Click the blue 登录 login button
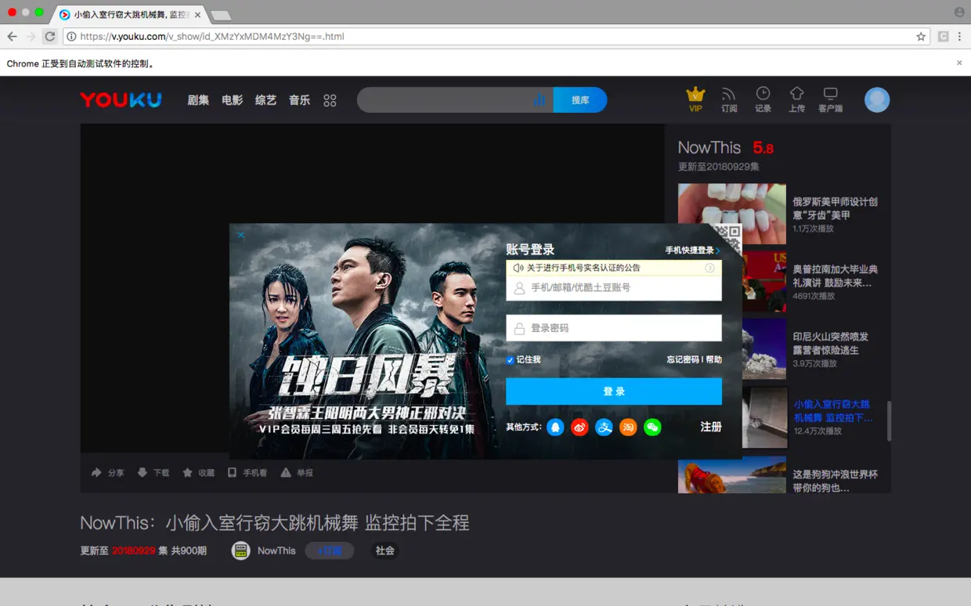The image size is (971, 606). [614, 391]
